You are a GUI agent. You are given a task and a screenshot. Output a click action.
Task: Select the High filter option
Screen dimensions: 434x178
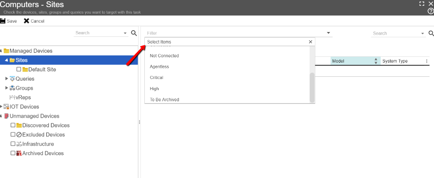(x=227, y=89)
